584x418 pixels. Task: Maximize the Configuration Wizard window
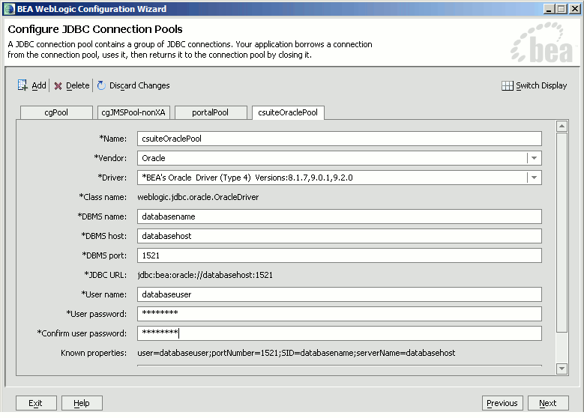tap(561, 9)
